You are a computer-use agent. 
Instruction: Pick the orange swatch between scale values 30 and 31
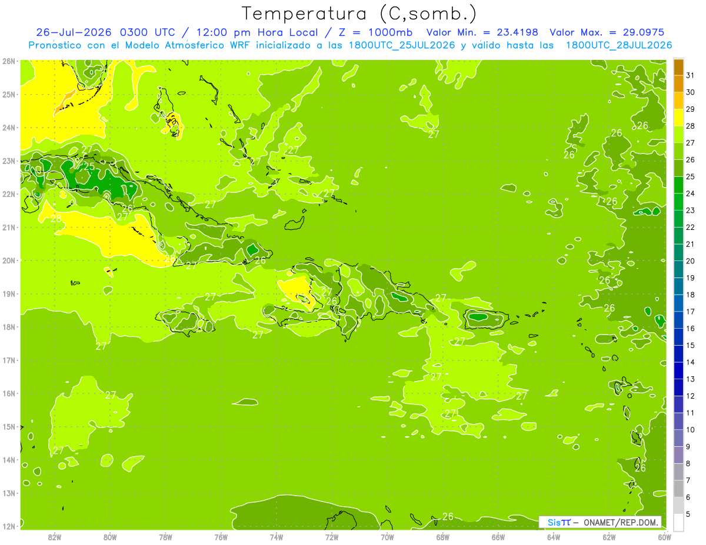(x=678, y=84)
